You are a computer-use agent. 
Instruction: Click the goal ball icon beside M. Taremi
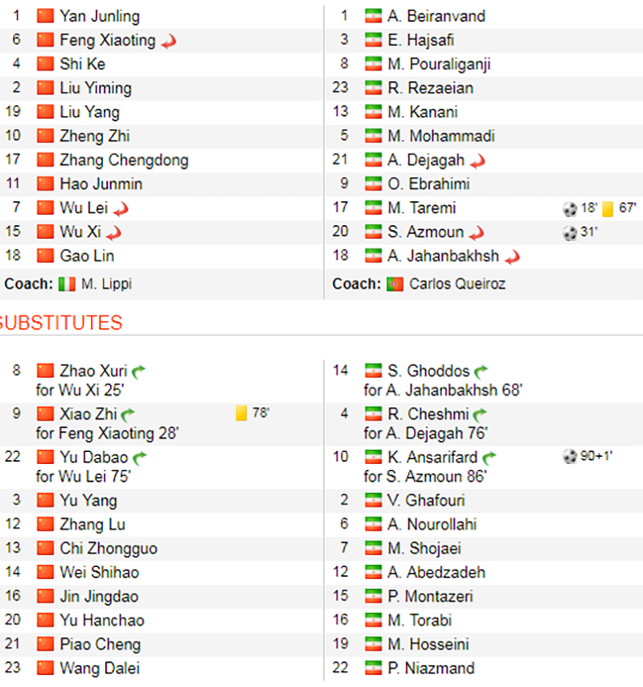[x=569, y=209]
